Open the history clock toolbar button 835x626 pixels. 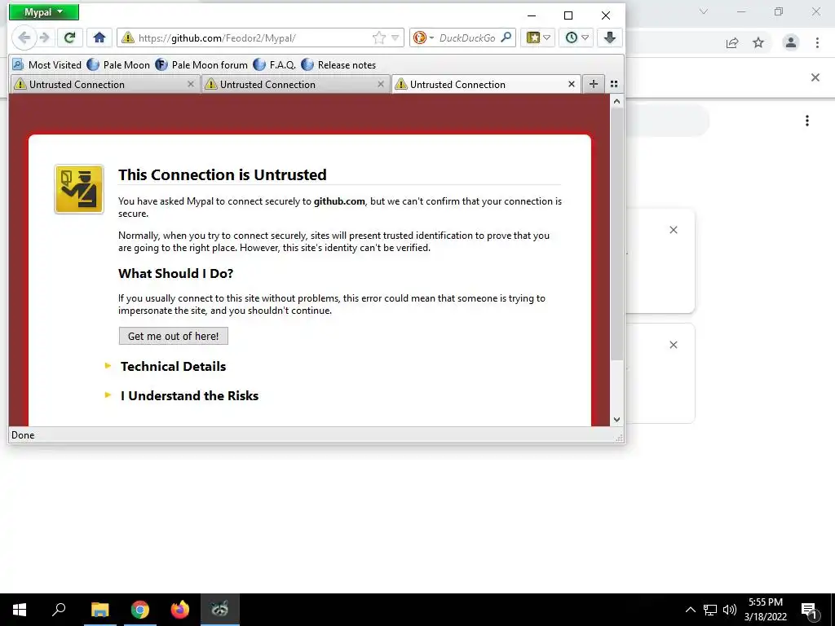click(572, 37)
